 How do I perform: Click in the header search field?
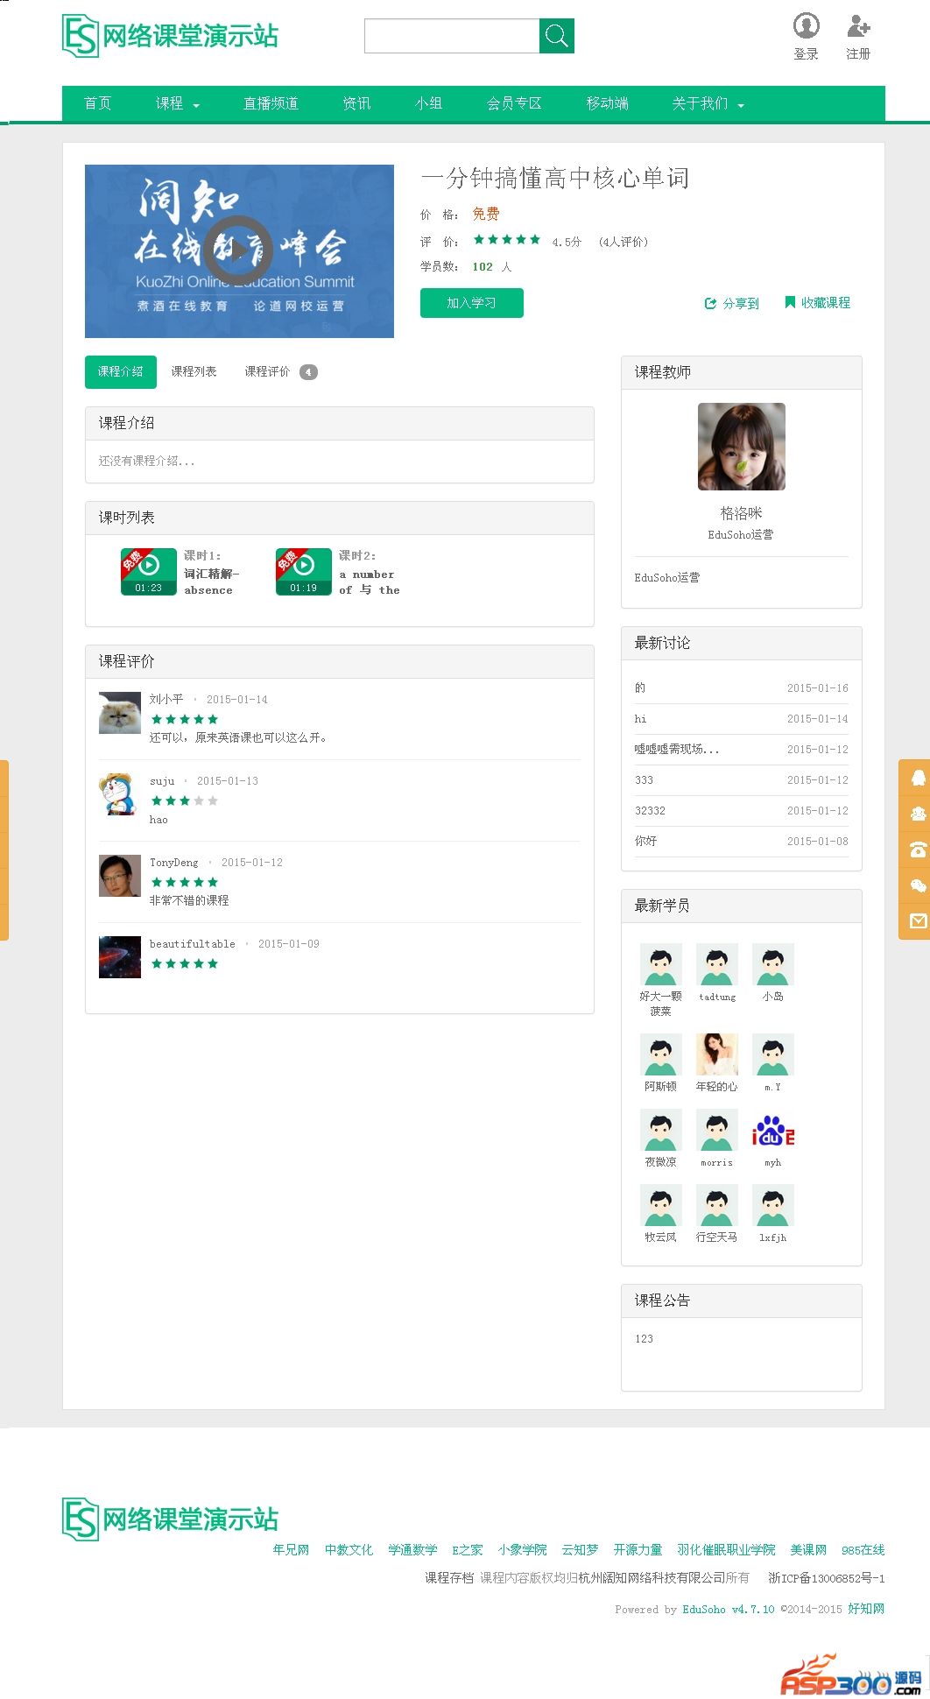point(452,36)
